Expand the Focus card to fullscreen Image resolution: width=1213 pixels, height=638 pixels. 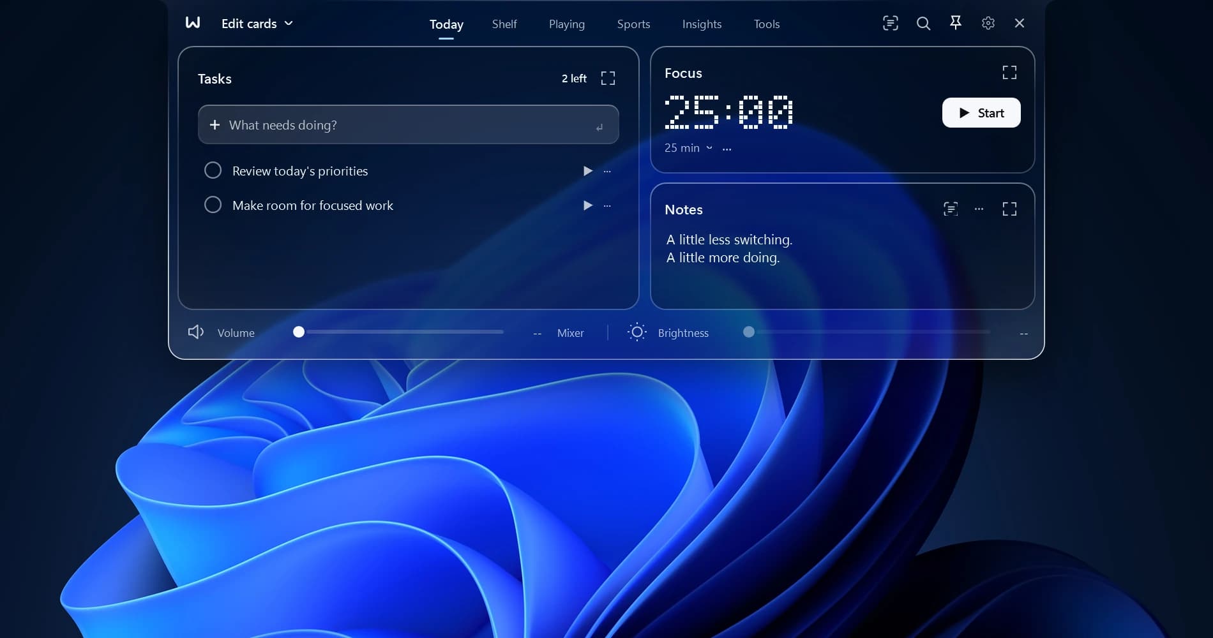1009,73
